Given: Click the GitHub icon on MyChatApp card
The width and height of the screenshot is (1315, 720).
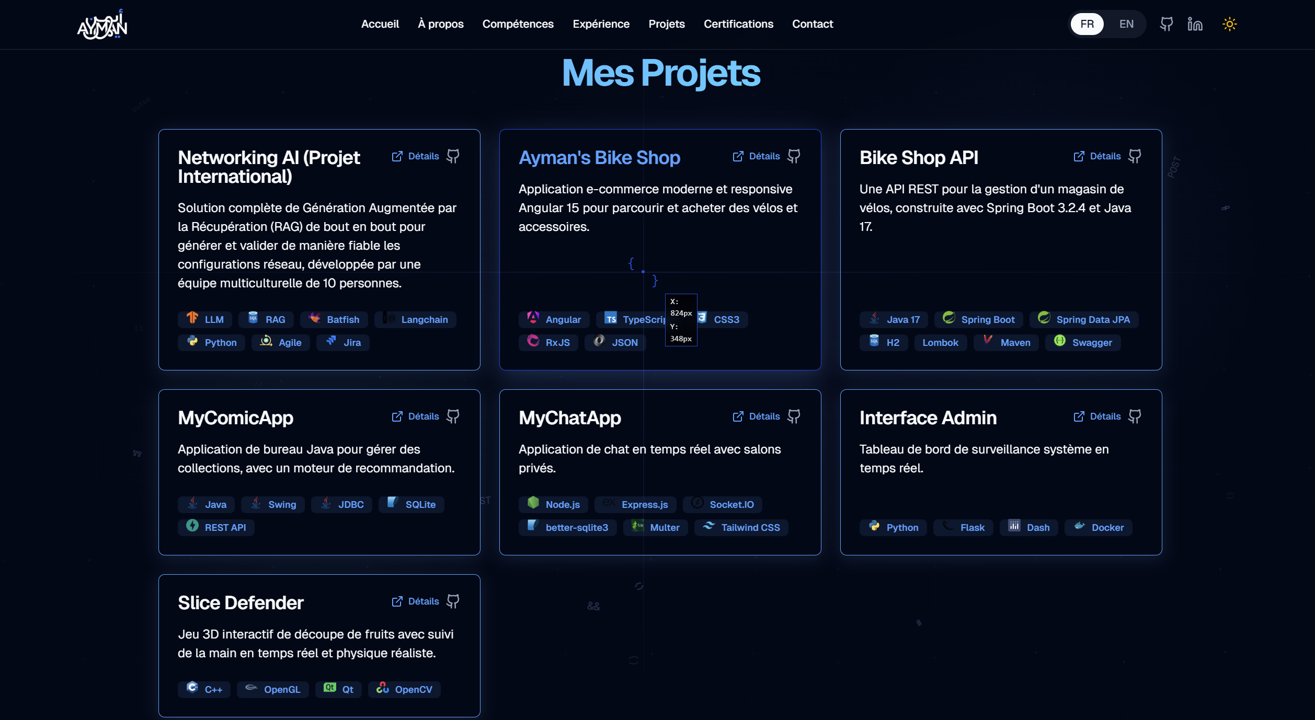Looking at the screenshot, I should (794, 416).
